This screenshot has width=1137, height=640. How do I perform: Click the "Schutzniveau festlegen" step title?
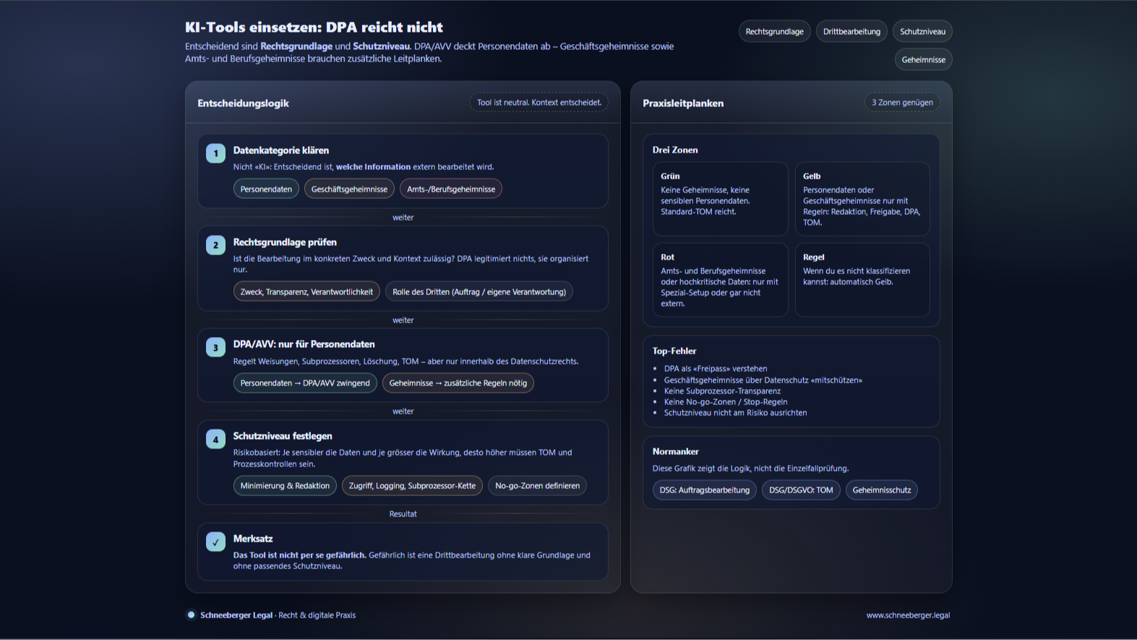[283, 436]
